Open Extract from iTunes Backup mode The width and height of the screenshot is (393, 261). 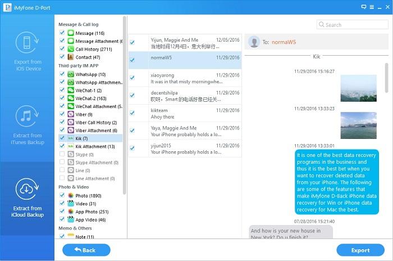click(x=27, y=125)
